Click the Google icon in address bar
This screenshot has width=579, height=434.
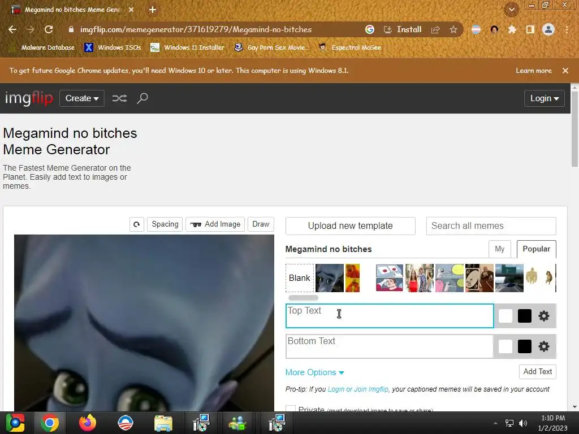[x=370, y=29]
